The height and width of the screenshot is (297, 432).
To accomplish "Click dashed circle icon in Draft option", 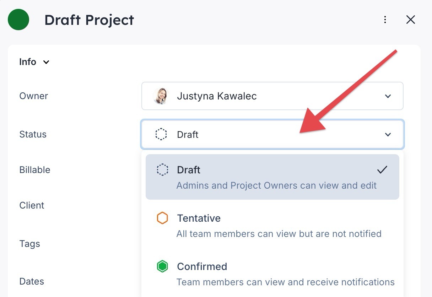I will 162,170.
